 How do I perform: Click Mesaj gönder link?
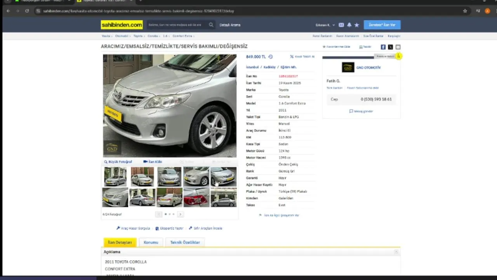tap(361, 111)
